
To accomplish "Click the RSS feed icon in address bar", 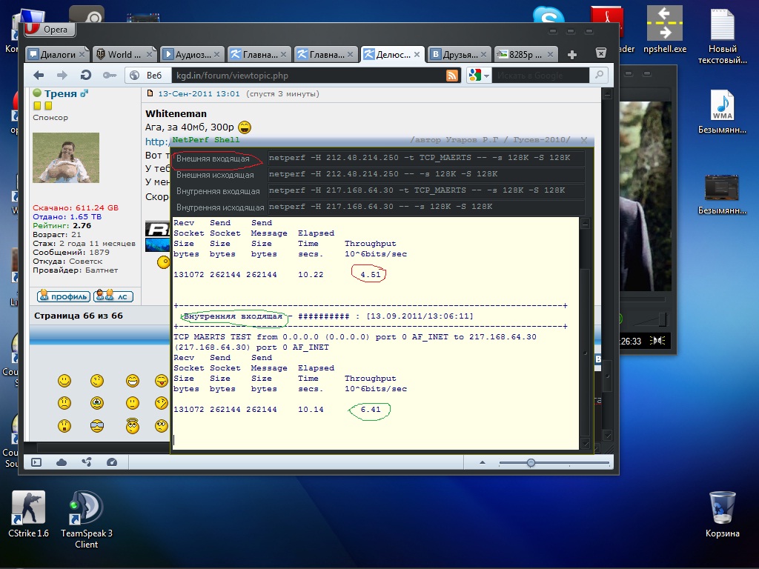I will [451, 75].
